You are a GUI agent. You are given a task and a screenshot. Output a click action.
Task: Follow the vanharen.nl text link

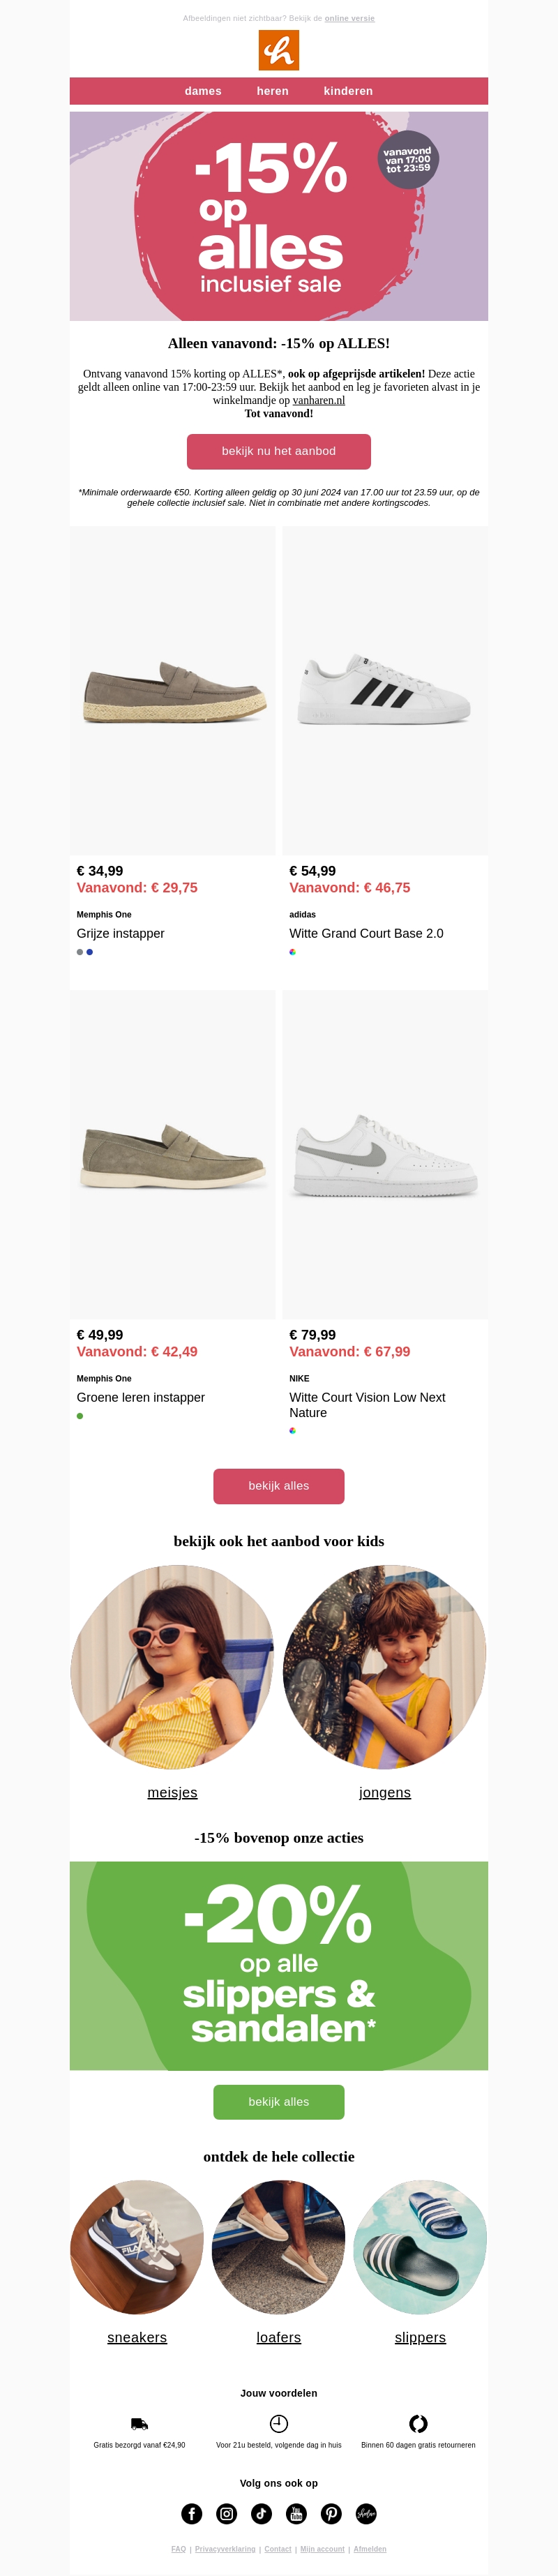319,400
